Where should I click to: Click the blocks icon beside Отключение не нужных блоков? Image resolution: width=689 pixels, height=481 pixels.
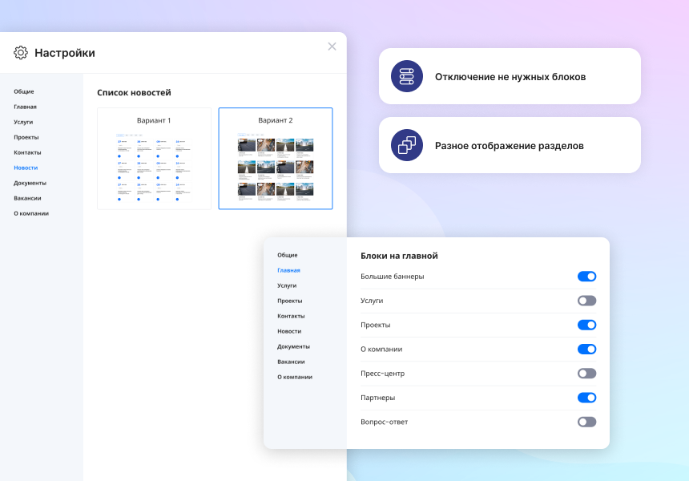(406, 76)
